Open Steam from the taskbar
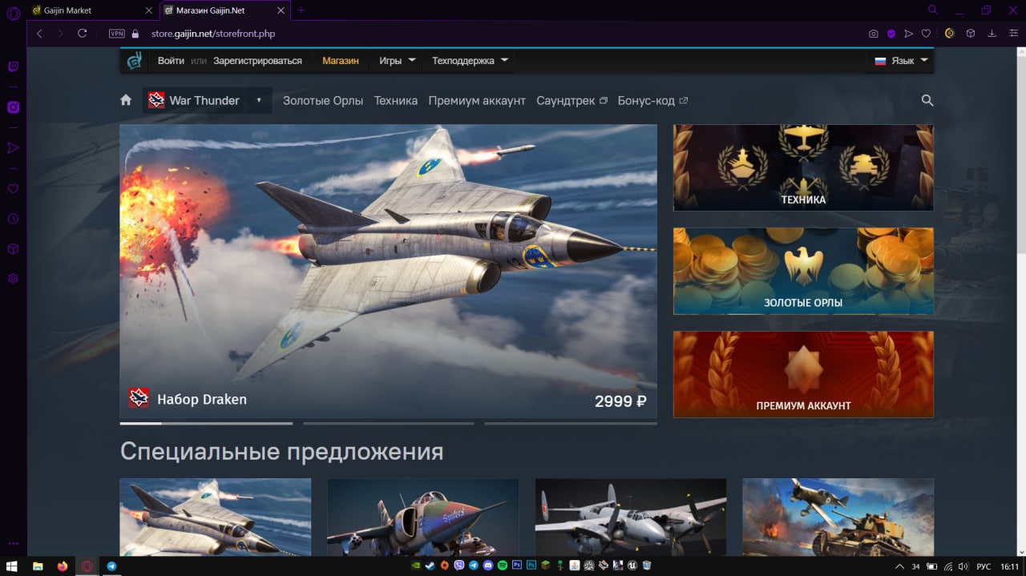Screen dimensions: 1026x576 pyautogui.click(x=430, y=566)
